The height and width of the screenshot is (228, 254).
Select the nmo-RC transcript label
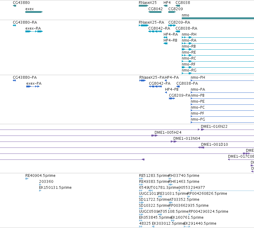[x=189, y=58]
